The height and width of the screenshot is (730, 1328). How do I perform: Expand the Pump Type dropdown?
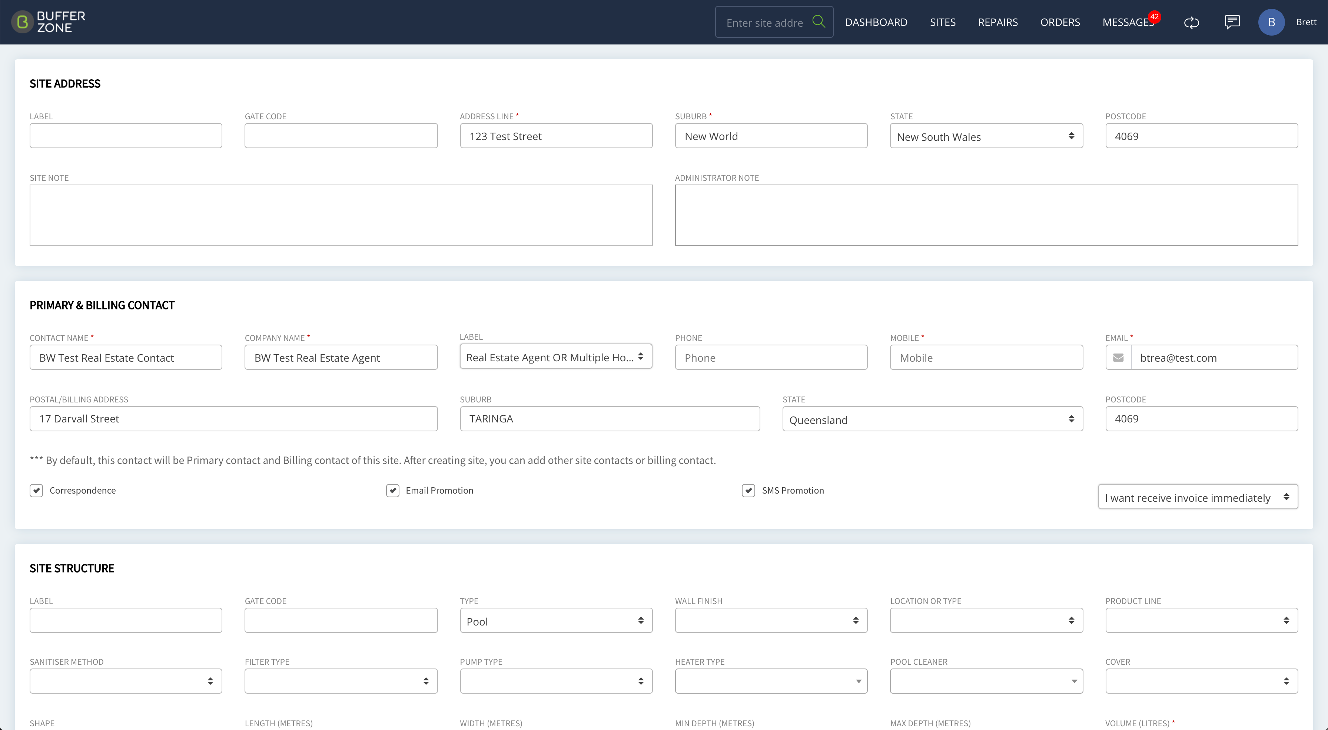[x=556, y=681]
